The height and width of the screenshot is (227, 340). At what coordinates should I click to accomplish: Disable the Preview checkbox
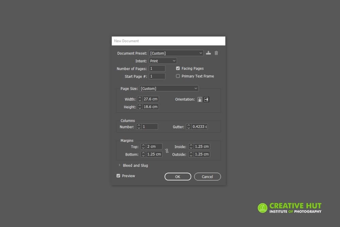[x=118, y=176]
